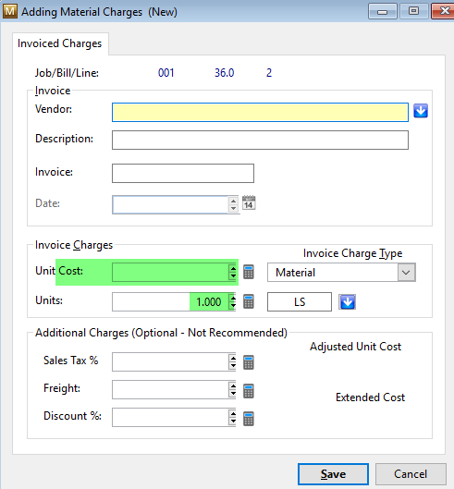Select the Invoiced Charges tab

pos(60,43)
